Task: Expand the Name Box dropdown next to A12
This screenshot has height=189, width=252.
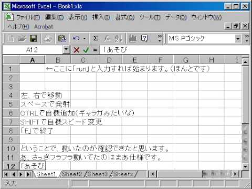Action: 66,50
